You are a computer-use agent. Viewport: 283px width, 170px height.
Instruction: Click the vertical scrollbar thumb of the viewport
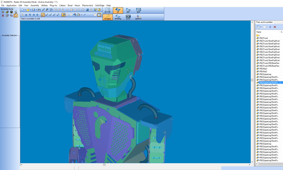point(252,80)
